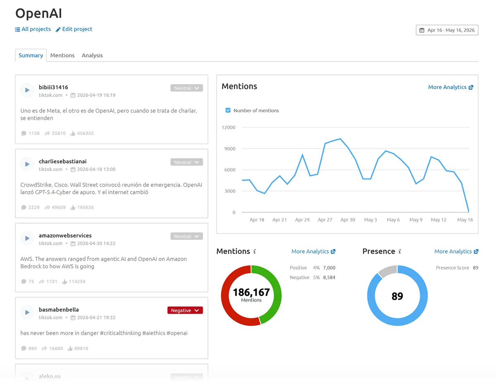Click the likes icon showing 195626
This screenshot has width=496, height=382.
73,208
